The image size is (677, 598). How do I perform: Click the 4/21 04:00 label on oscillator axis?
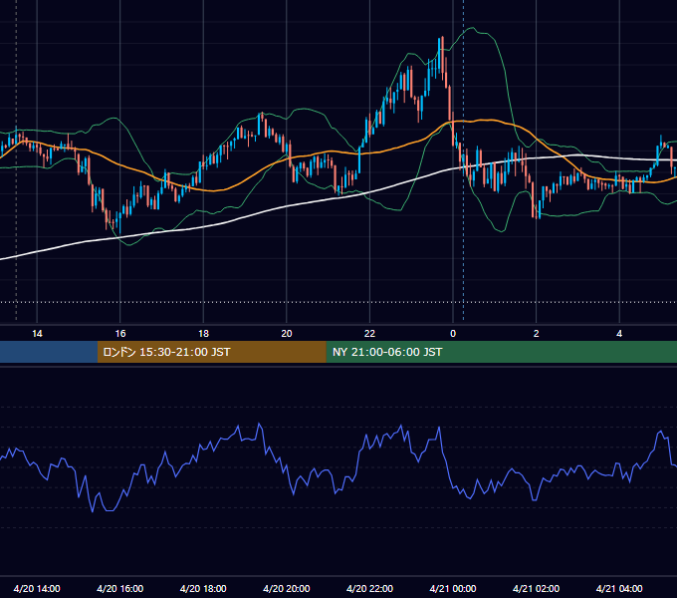click(619, 588)
